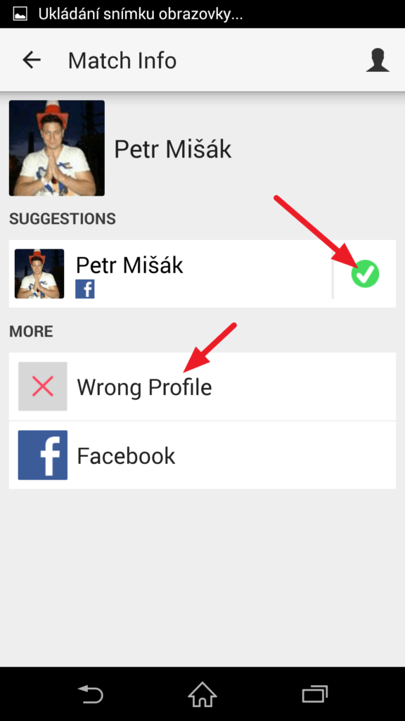This screenshot has width=405, height=721.
Task: Tap the large Petr Mišák profile photo
Action: tap(57, 148)
